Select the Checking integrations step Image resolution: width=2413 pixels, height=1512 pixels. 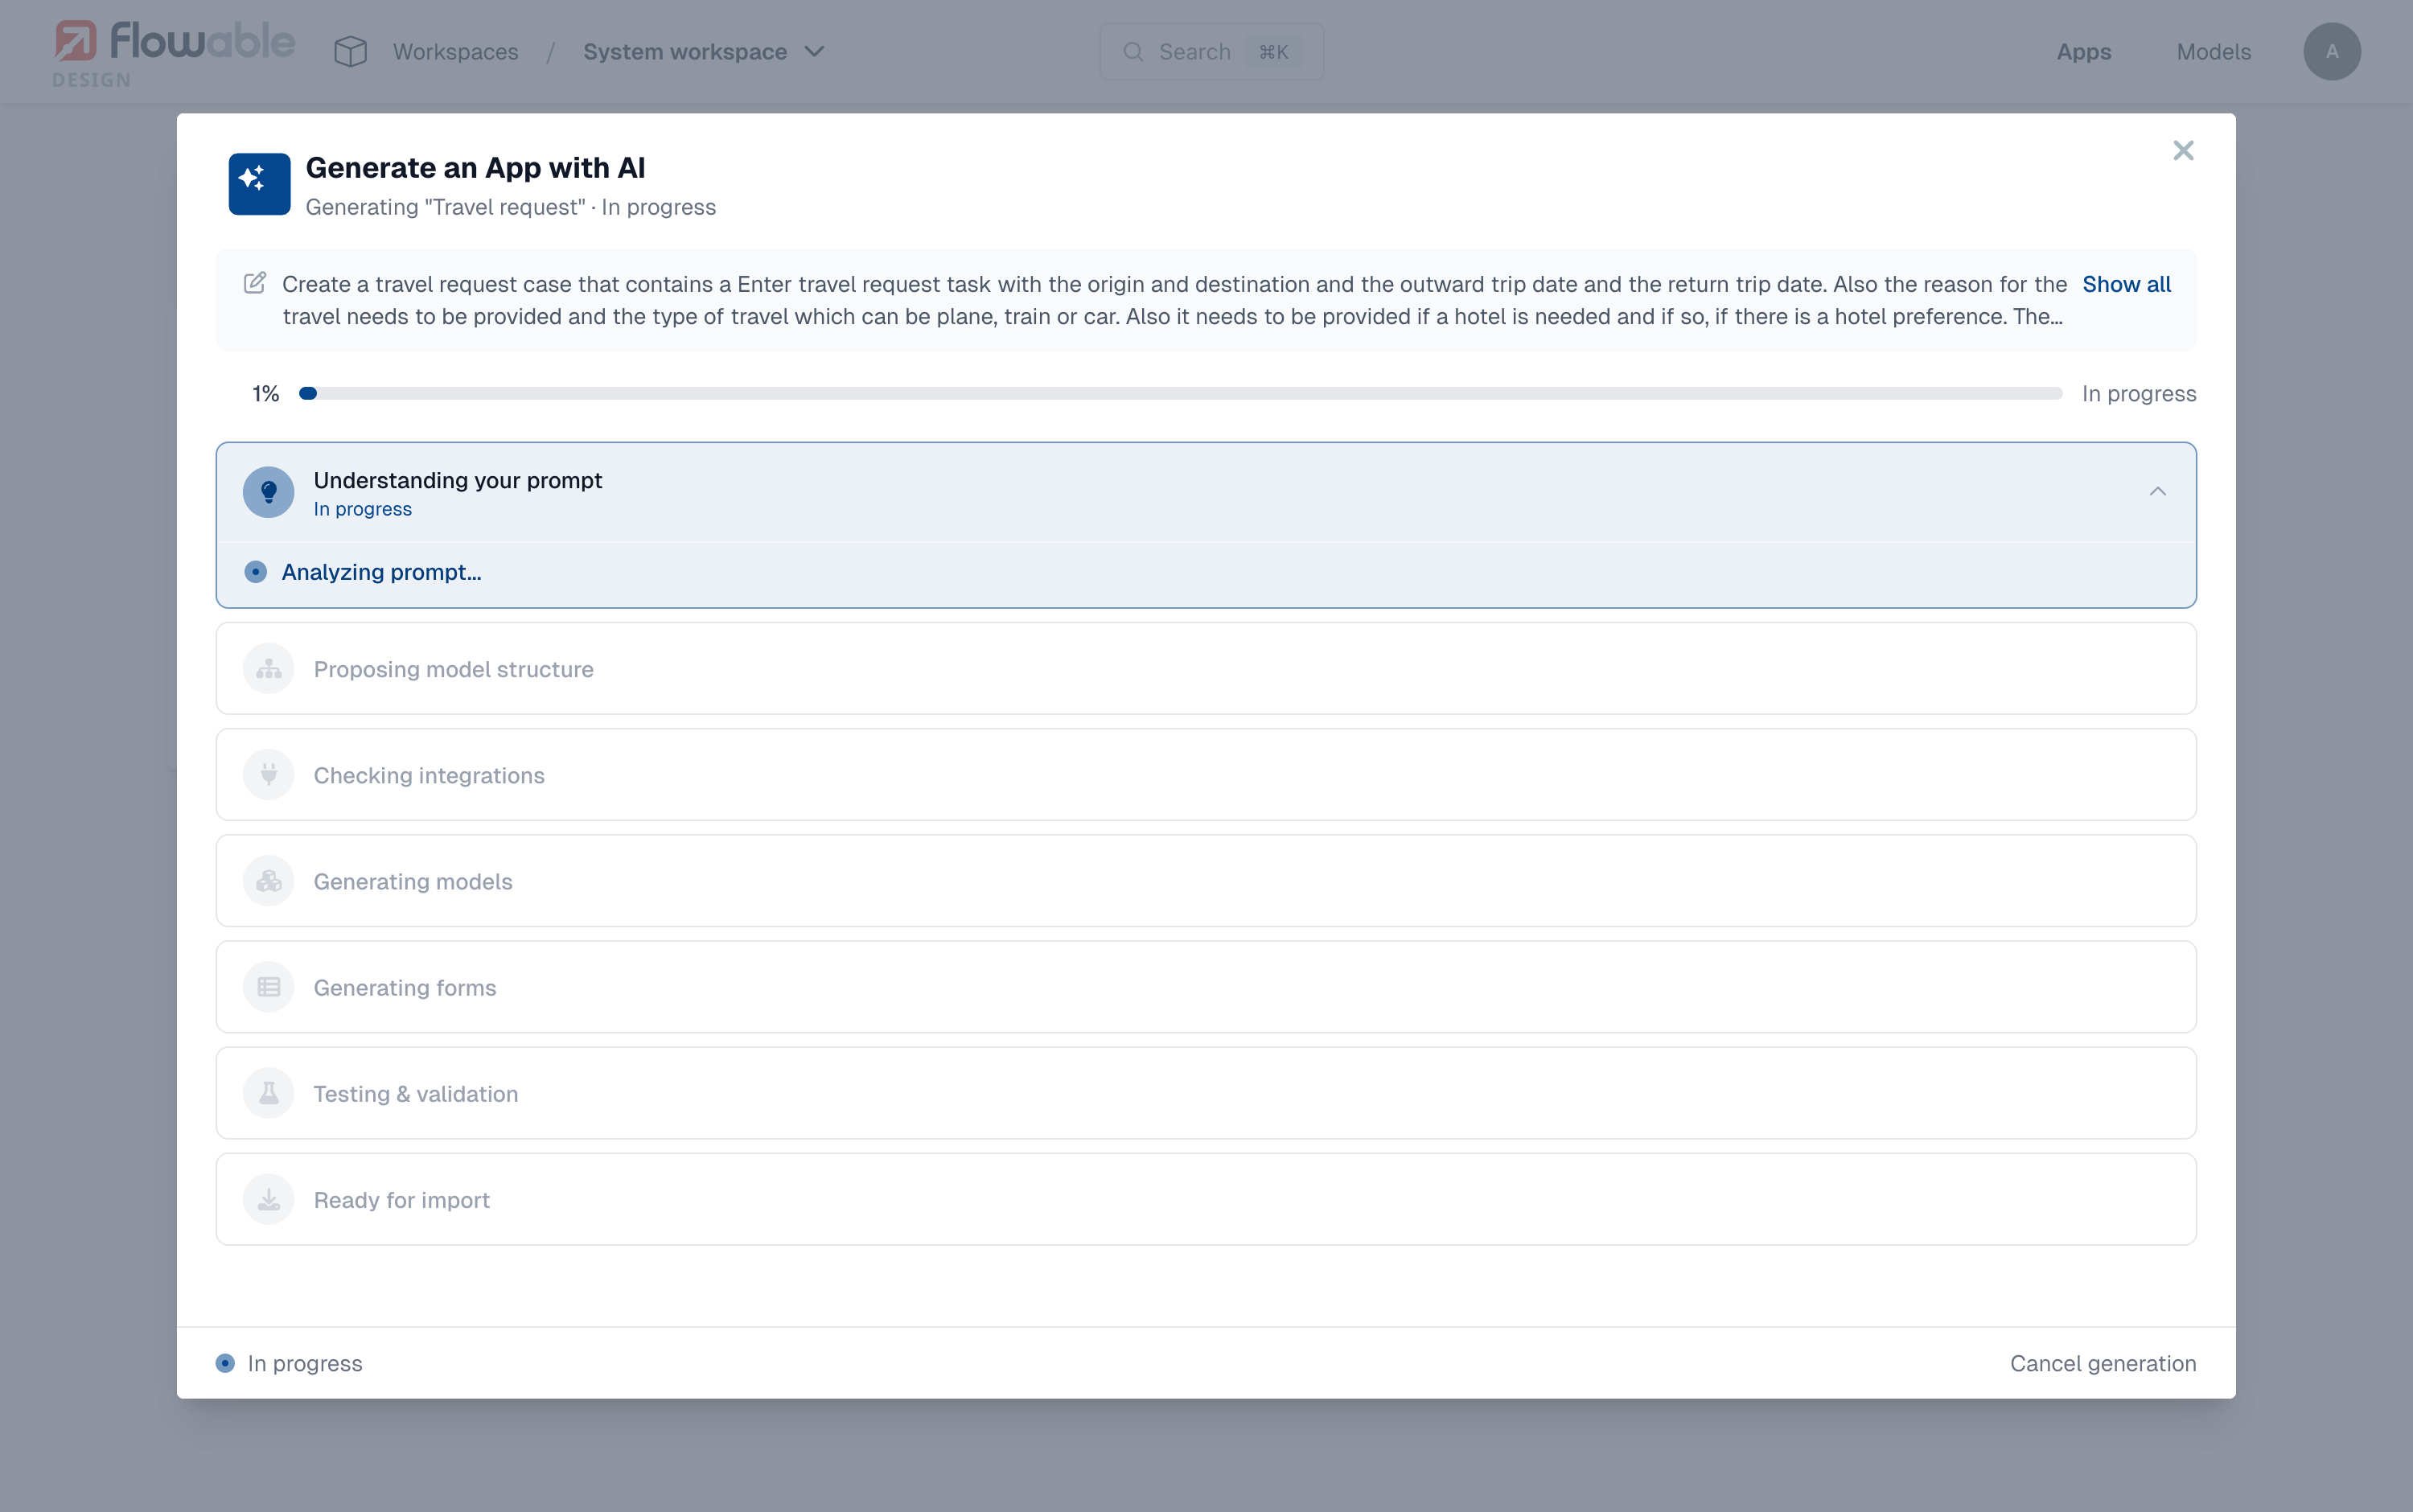click(1206, 775)
